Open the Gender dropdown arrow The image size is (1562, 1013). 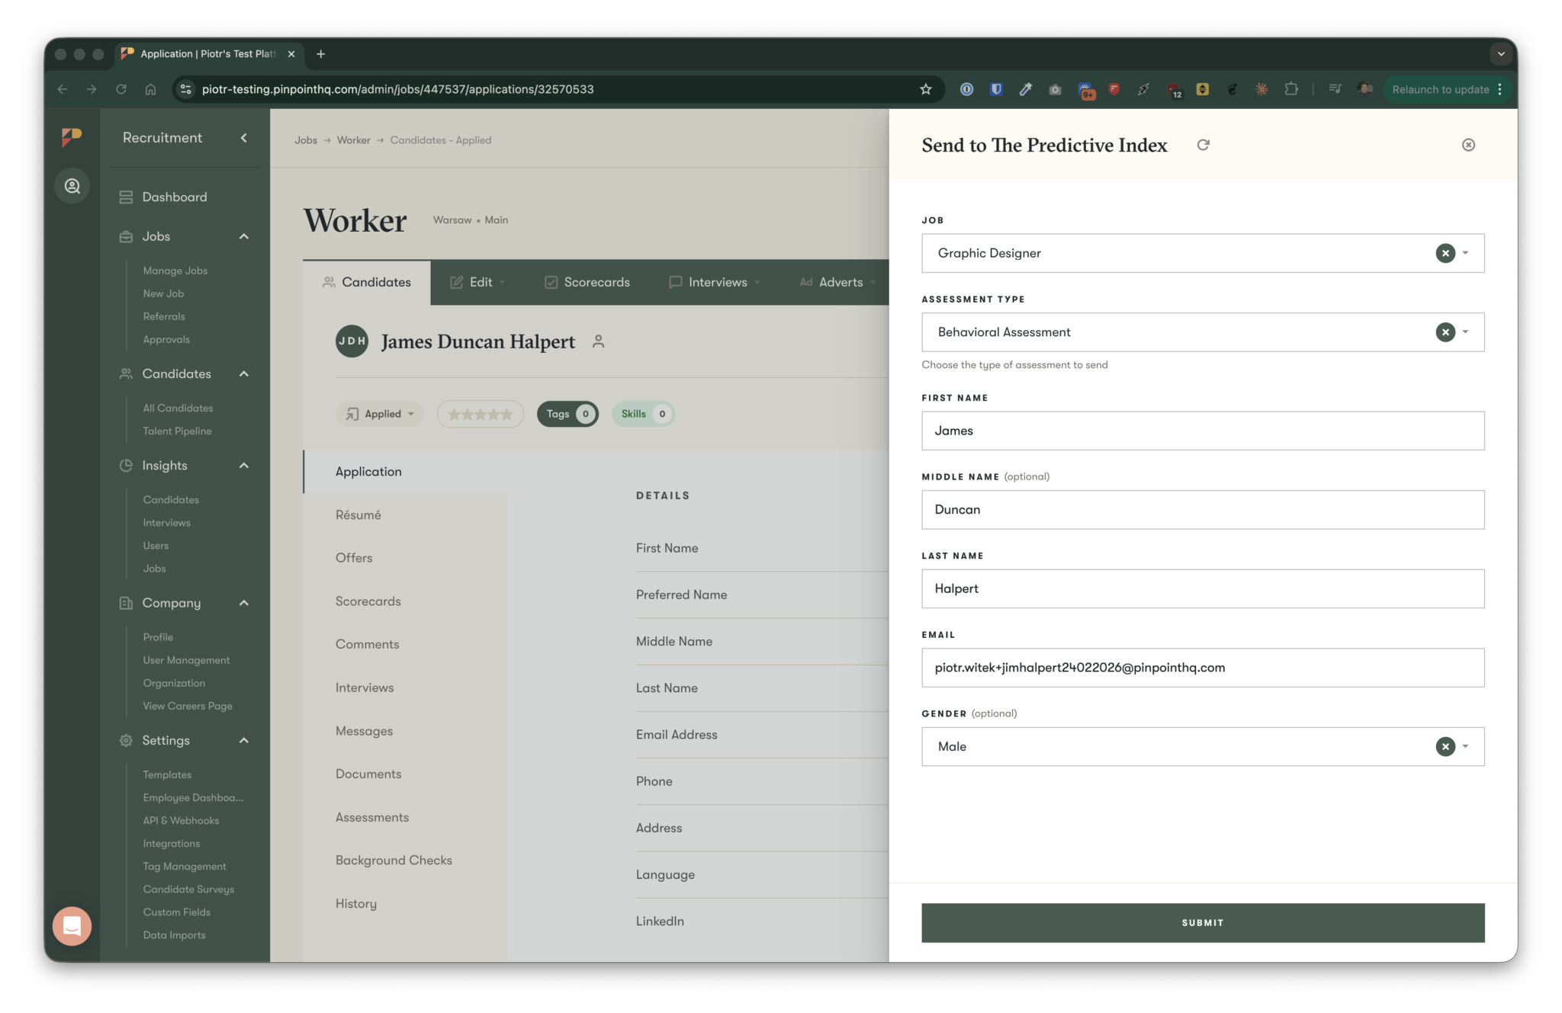click(1465, 747)
